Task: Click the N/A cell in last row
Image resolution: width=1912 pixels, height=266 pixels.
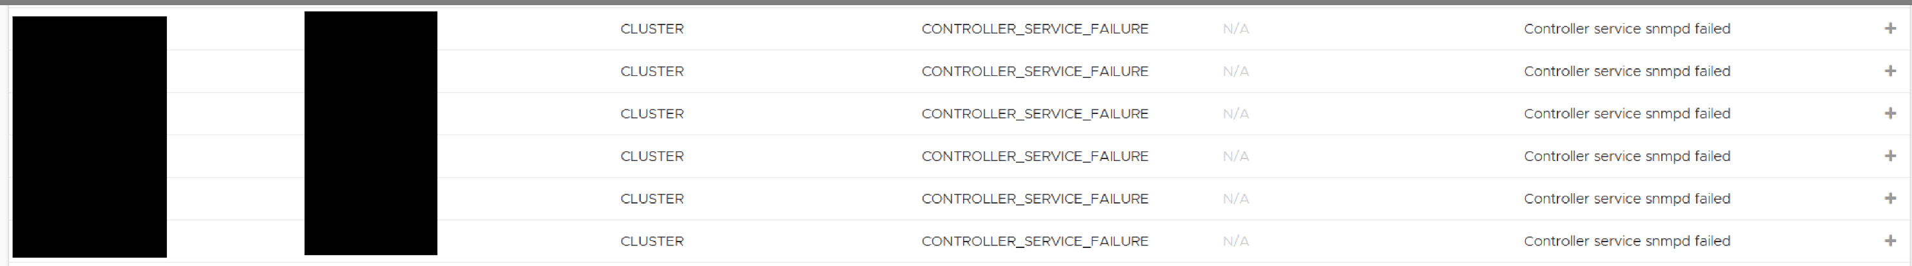Action: (x=1235, y=241)
